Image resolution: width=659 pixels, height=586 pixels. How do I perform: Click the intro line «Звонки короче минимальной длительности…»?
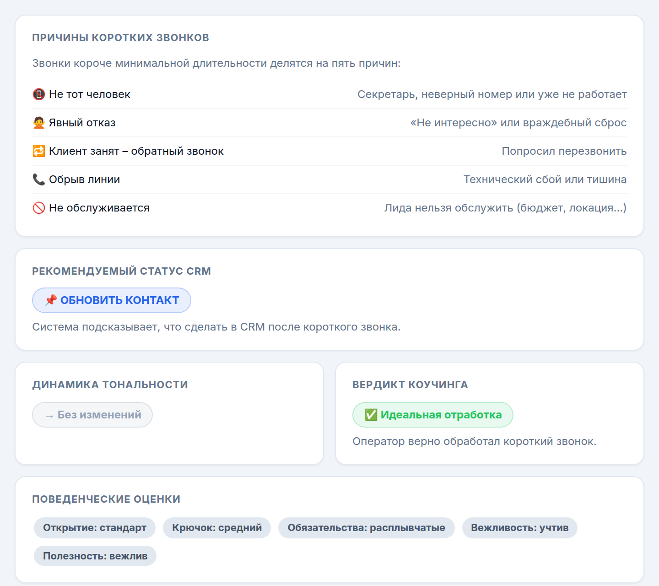216,63
